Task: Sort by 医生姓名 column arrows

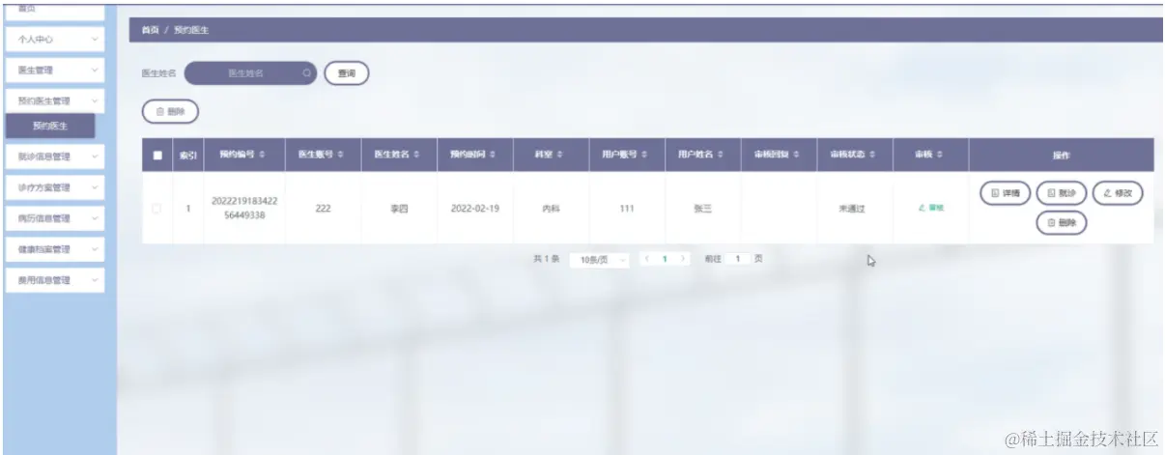Action: click(417, 155)
